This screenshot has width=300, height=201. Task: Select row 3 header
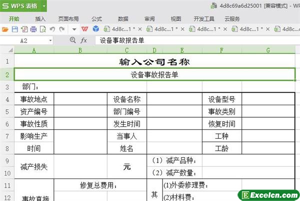pos(7,87)
